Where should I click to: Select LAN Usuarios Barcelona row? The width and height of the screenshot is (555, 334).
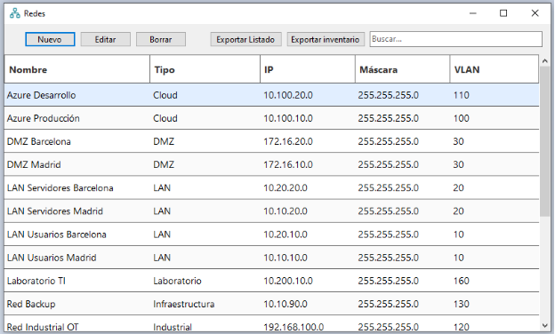[272, 235]
